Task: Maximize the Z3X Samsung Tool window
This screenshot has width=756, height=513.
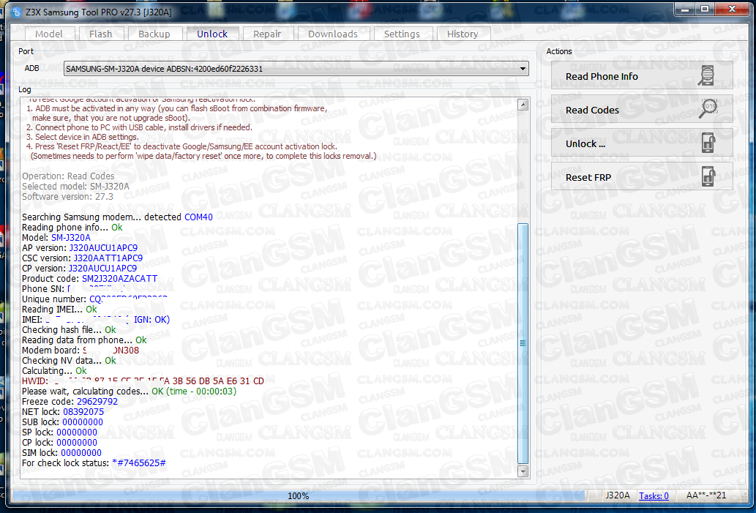Action: point(705,10)
